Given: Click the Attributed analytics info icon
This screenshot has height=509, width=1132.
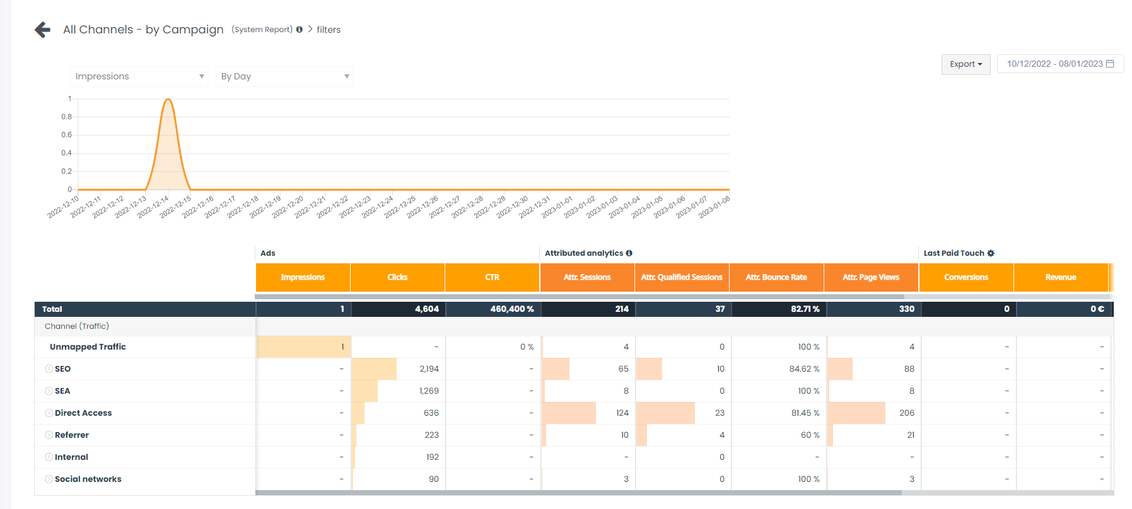Looking at the screenshot, I should click(x=629, y=253).
